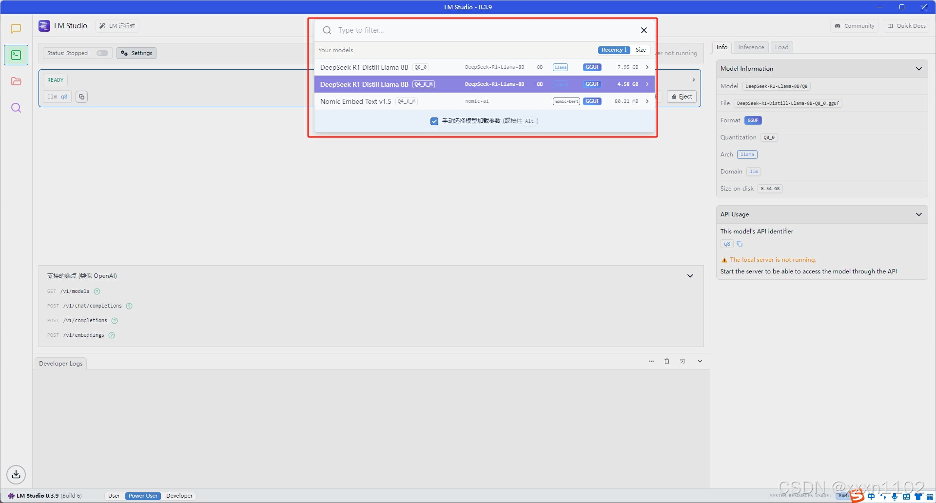The width and height of the screenshot is (936, 503).
Task: Collapse the supported endpoints section
Action: coord(690,276)
